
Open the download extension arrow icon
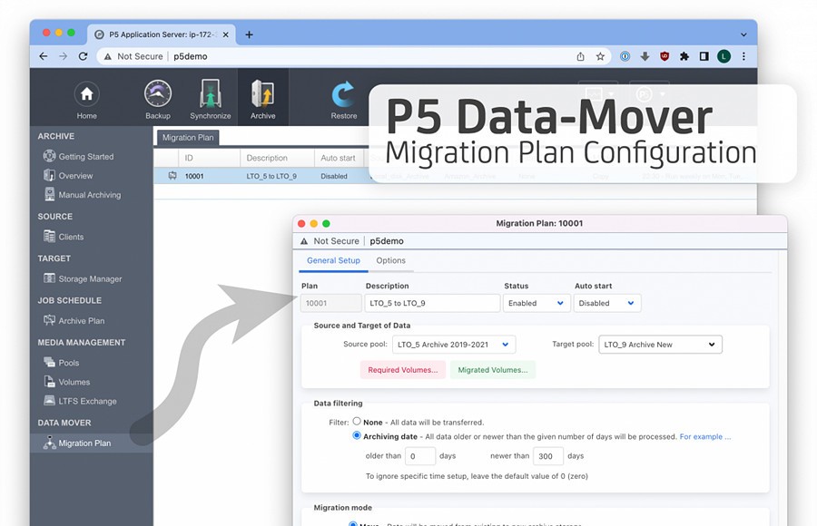645,56
